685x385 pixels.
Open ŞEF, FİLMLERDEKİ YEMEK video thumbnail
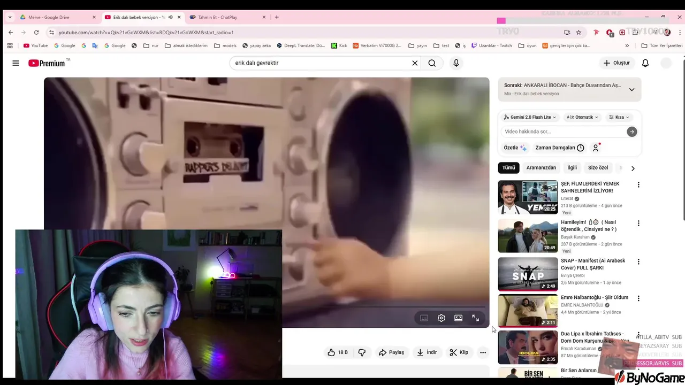tap(528, 197)
